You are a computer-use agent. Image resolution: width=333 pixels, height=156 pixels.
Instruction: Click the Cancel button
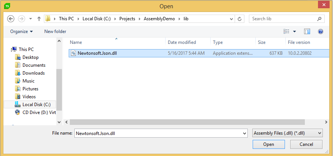point(306,144)
